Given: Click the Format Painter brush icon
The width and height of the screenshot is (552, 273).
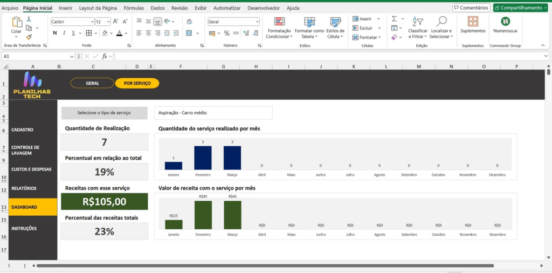Looking at the screenshot, I should pos(29,37).
